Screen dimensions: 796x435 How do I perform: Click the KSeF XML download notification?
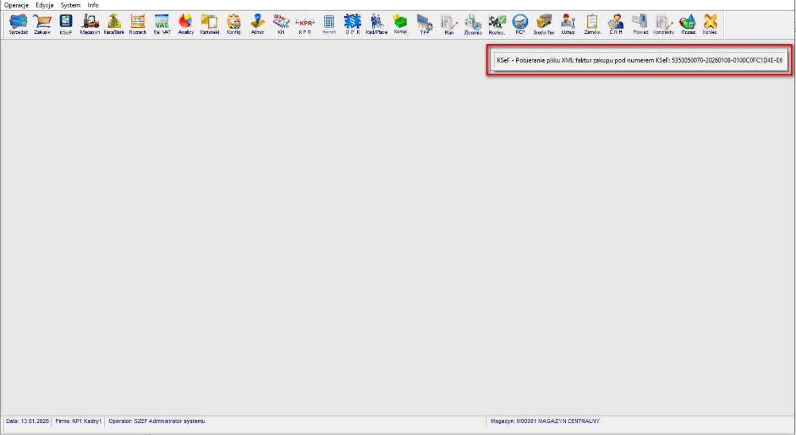[639, 60]
